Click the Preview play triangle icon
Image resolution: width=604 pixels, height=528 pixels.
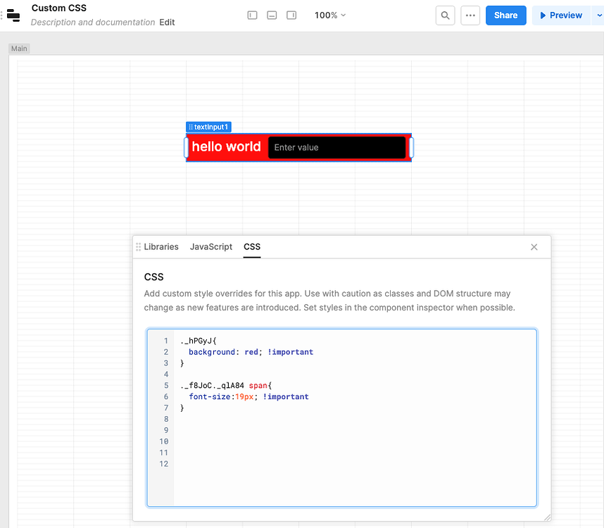point(545,15)
